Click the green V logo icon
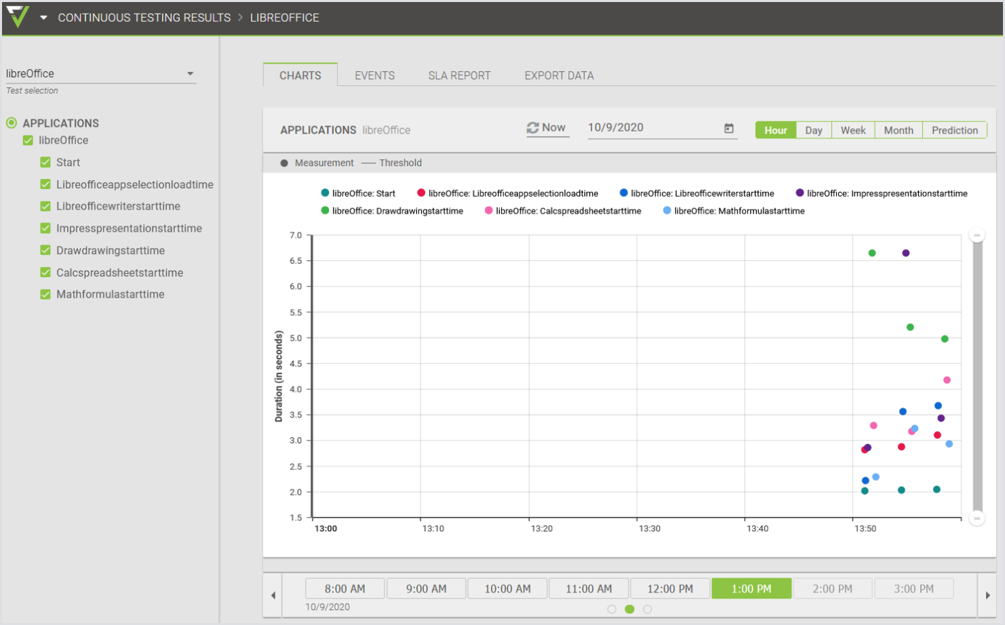Viewport: 1005px width, 625px height. (x=18, y=16)
